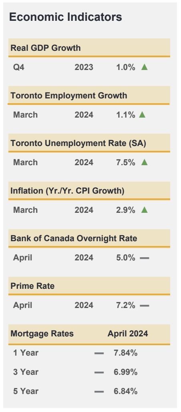This screenshot has width=181, height=412.
Task: Click the 6.84% five-year mortgage value
Action: 125,391
